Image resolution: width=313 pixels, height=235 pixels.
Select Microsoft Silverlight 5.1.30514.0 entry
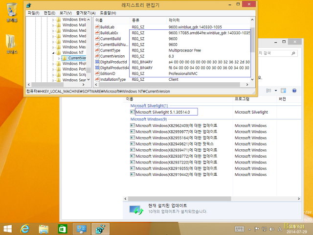click(x=163, y=112)
